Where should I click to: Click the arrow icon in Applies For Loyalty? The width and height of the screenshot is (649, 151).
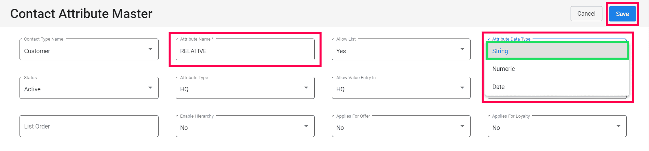[619, 126]
